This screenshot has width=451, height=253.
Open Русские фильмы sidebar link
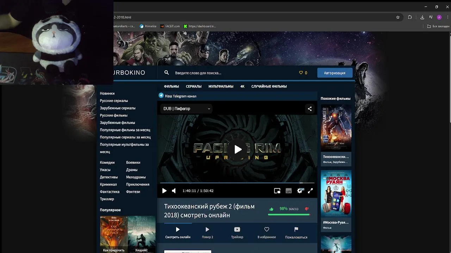pos(113,115)
